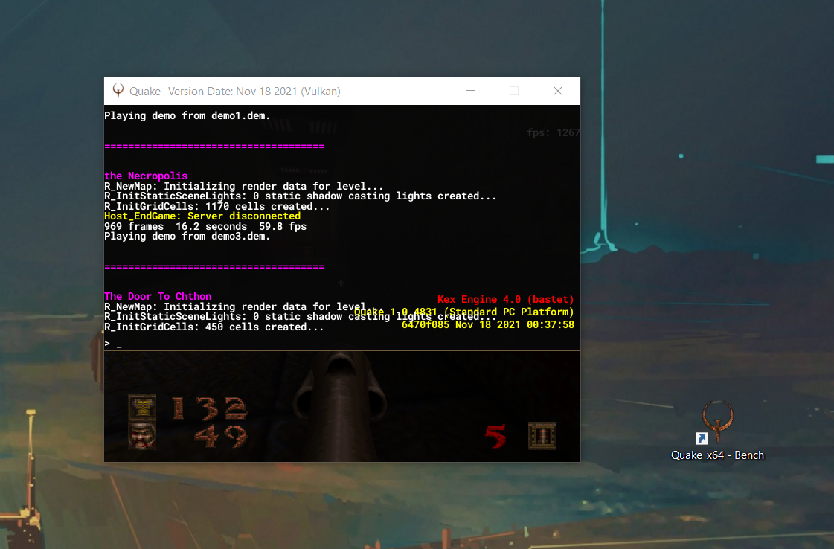
Task: Click the armor icon in status bar
Action: (x=142, y=408)
